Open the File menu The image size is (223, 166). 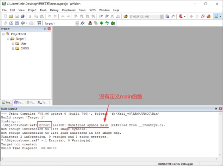pos(4,10)
